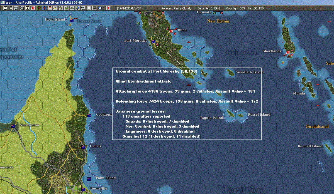334x194 pixels.
Task: Click the 'Rossel Island' map label
Action: click(x=259, y=114)
